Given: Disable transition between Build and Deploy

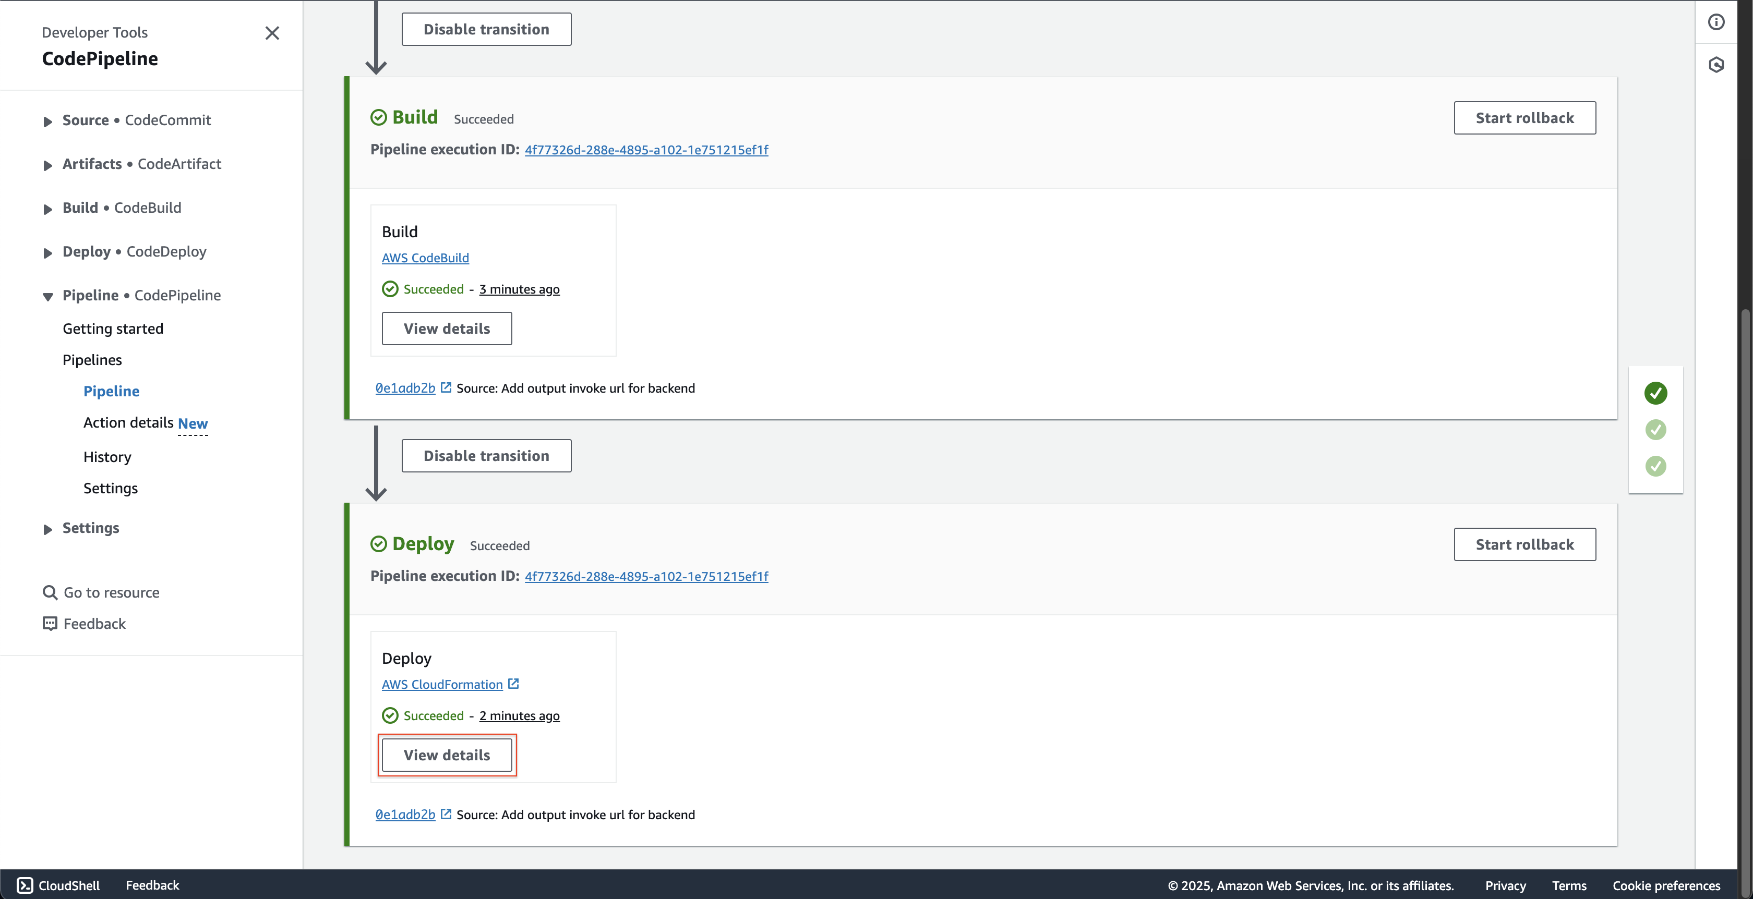Looking at the screenshot, I should [487, 456].
